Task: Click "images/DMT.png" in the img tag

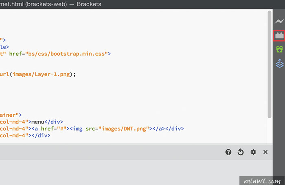Action: [x=124, y=128]
